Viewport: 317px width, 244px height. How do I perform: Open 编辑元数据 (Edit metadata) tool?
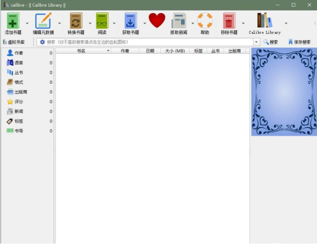coord(43,21)
